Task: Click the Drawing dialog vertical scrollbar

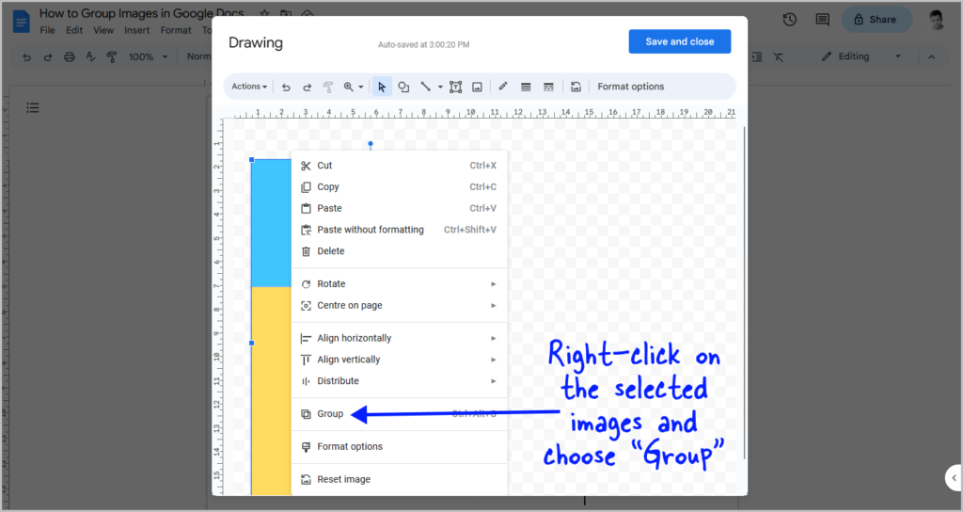Action: (745, 292)
